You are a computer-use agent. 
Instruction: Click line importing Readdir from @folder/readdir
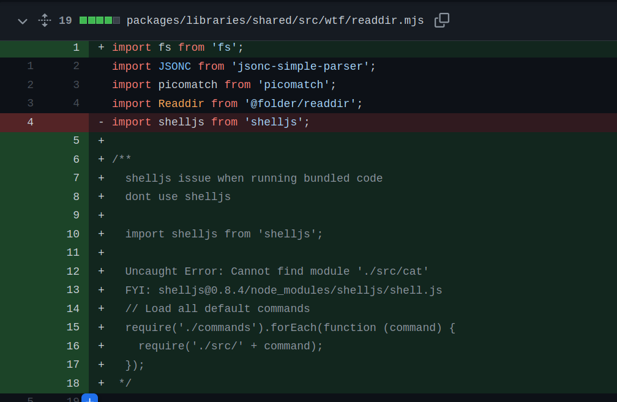click(x=237, y=103)
